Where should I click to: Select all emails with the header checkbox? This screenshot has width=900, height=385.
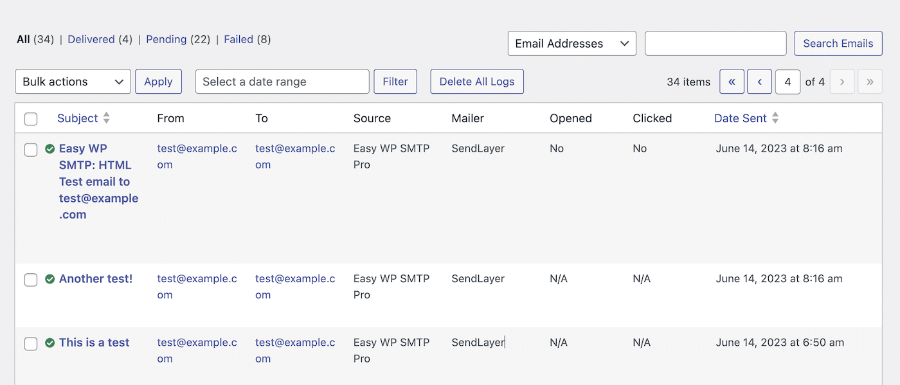point(30,119)
